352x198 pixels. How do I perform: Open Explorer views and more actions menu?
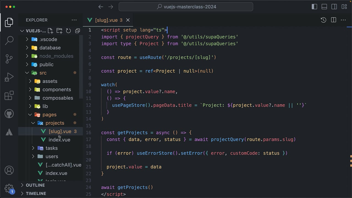pyautogui.click(x=74, y=20)
